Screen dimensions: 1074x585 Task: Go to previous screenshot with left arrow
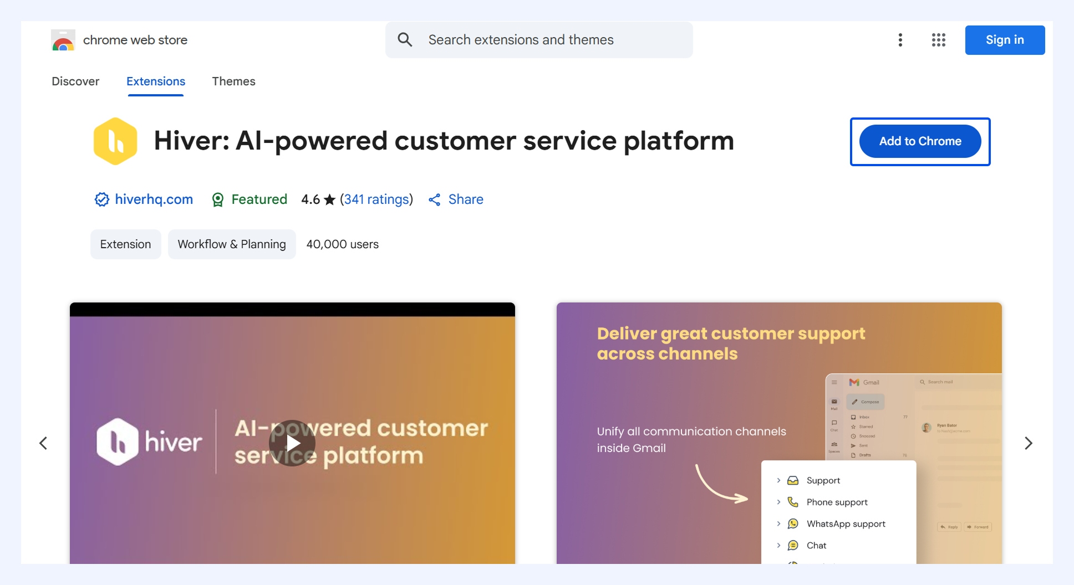[43, 443]
